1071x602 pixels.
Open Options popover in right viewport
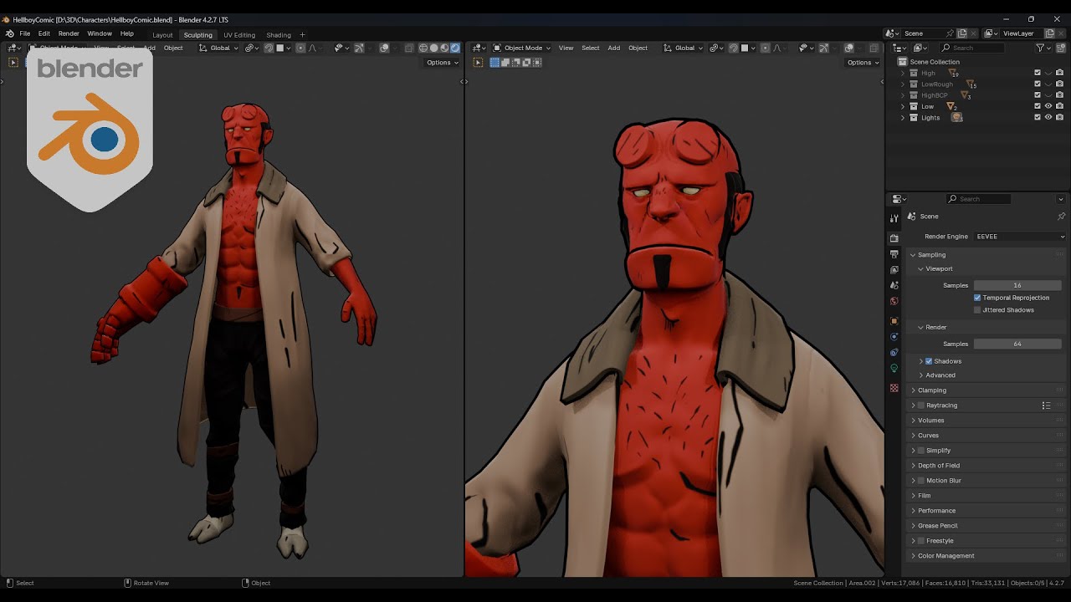[862, 63]
